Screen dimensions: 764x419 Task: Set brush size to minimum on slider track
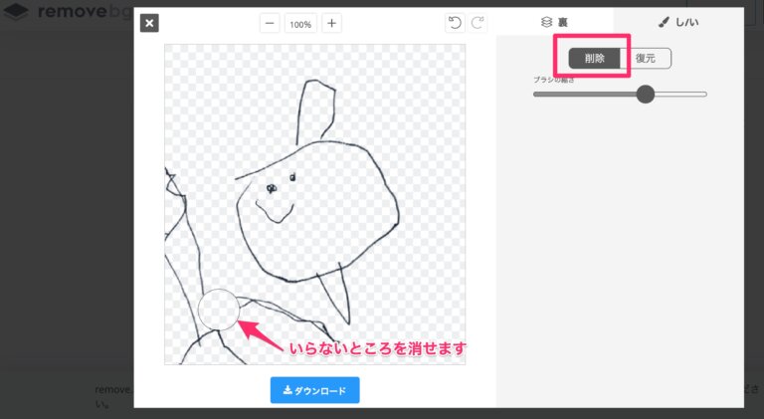tap(535, 95)
